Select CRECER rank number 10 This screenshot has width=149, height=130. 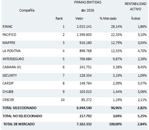[x=63, y=100]
